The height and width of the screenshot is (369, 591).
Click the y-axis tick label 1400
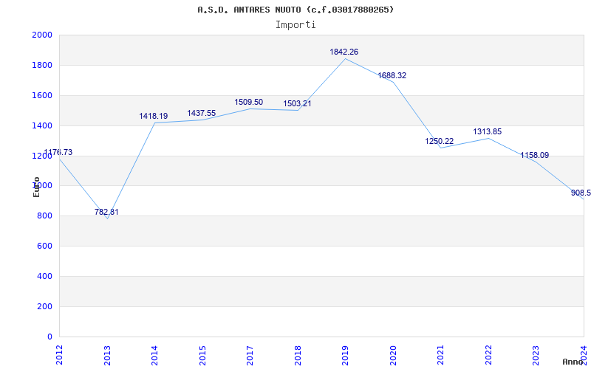pyautogui.click(x=42, y=125)
